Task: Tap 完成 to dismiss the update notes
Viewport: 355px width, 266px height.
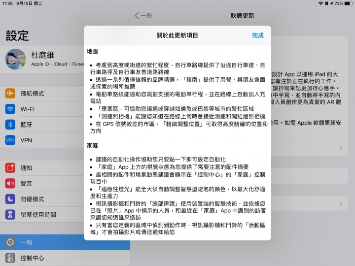Action: [258, 35]
